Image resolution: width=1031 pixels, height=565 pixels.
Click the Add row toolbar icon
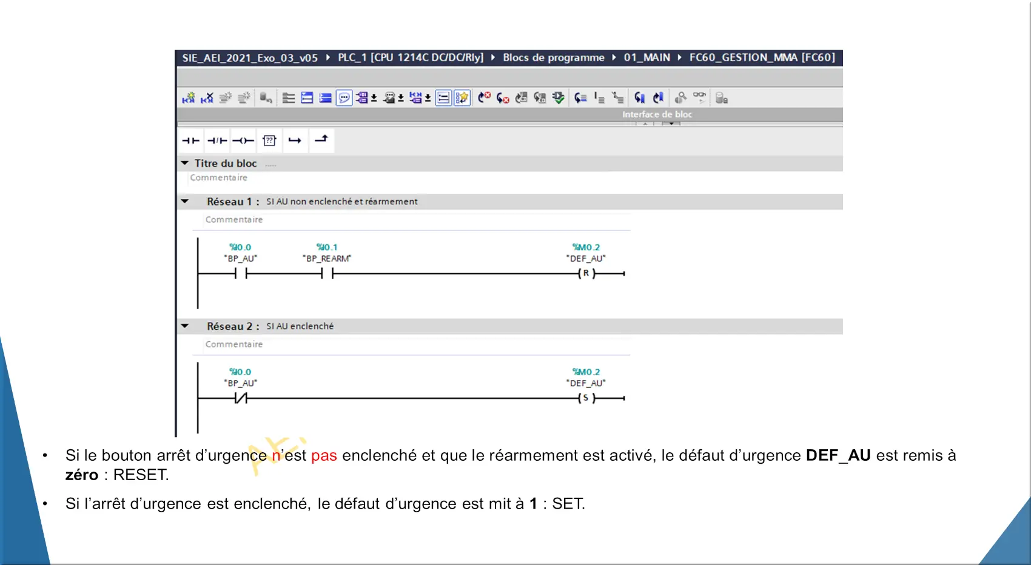[244, 98]
